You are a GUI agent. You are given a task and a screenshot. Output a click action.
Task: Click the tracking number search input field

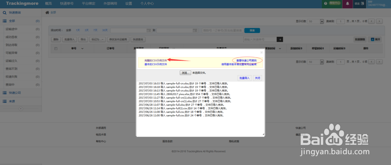[222, 30]
